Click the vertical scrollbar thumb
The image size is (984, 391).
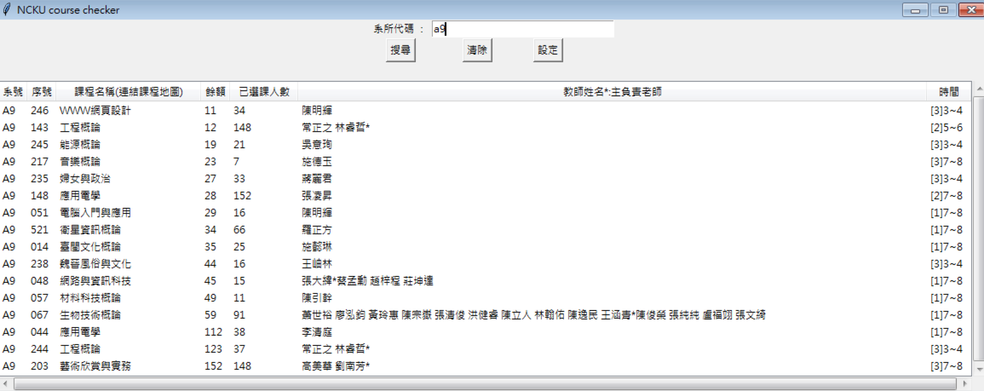(979, 228)
